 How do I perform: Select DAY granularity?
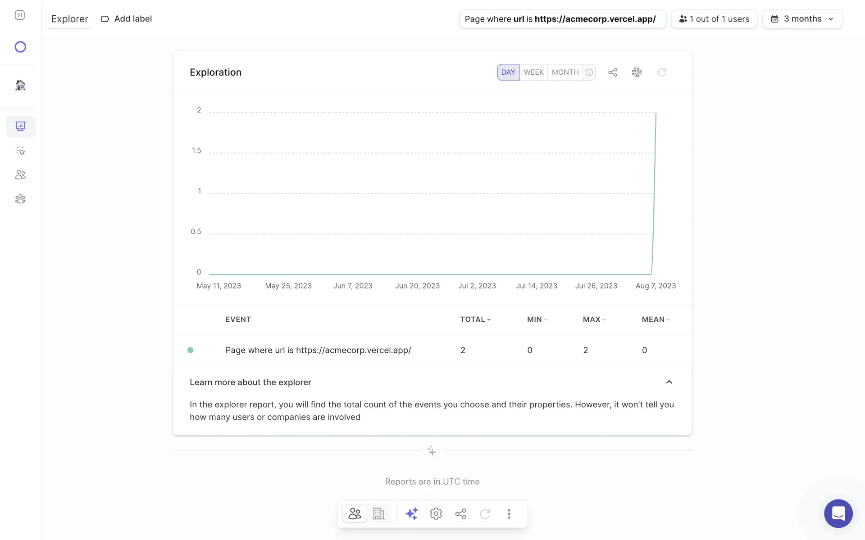pyautogui.click(x=508, y=72)
